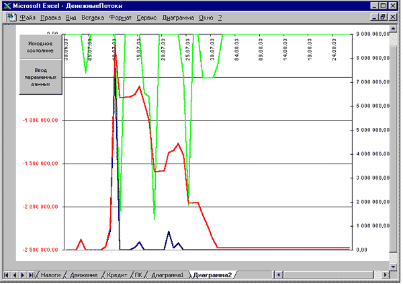Click the Ввод переменных данных button
The image size is (403, 284).
[x=40, y=77]
